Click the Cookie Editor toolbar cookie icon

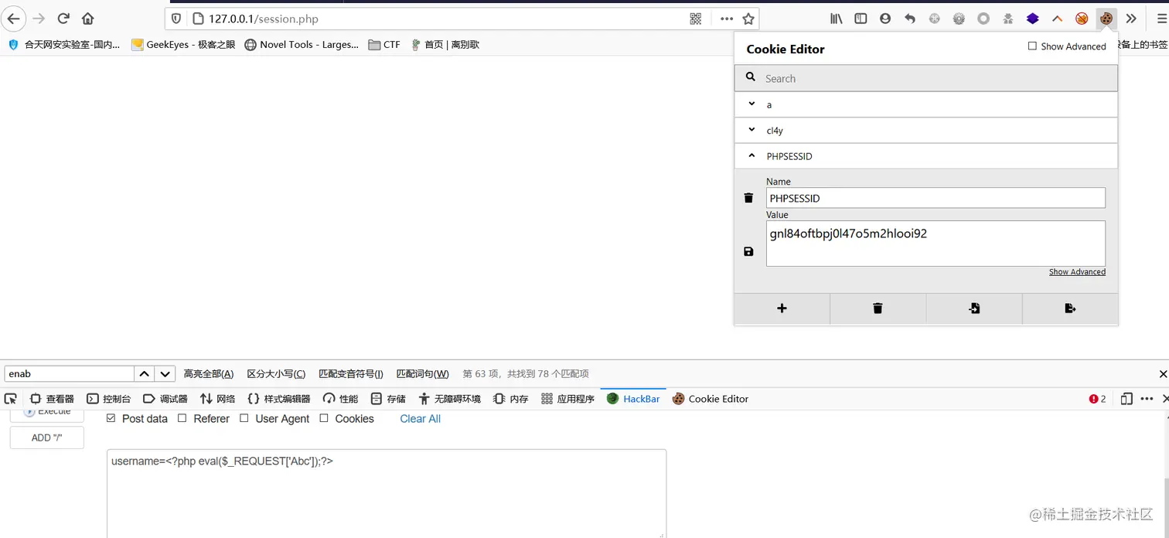tap(1106, 19)
